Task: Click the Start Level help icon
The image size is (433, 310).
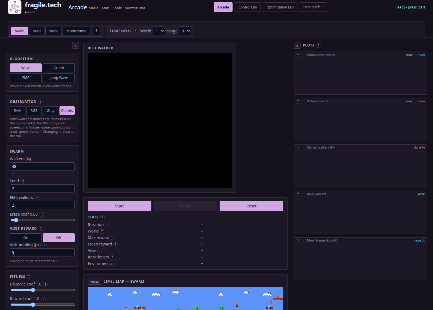Action: [135, 31]
